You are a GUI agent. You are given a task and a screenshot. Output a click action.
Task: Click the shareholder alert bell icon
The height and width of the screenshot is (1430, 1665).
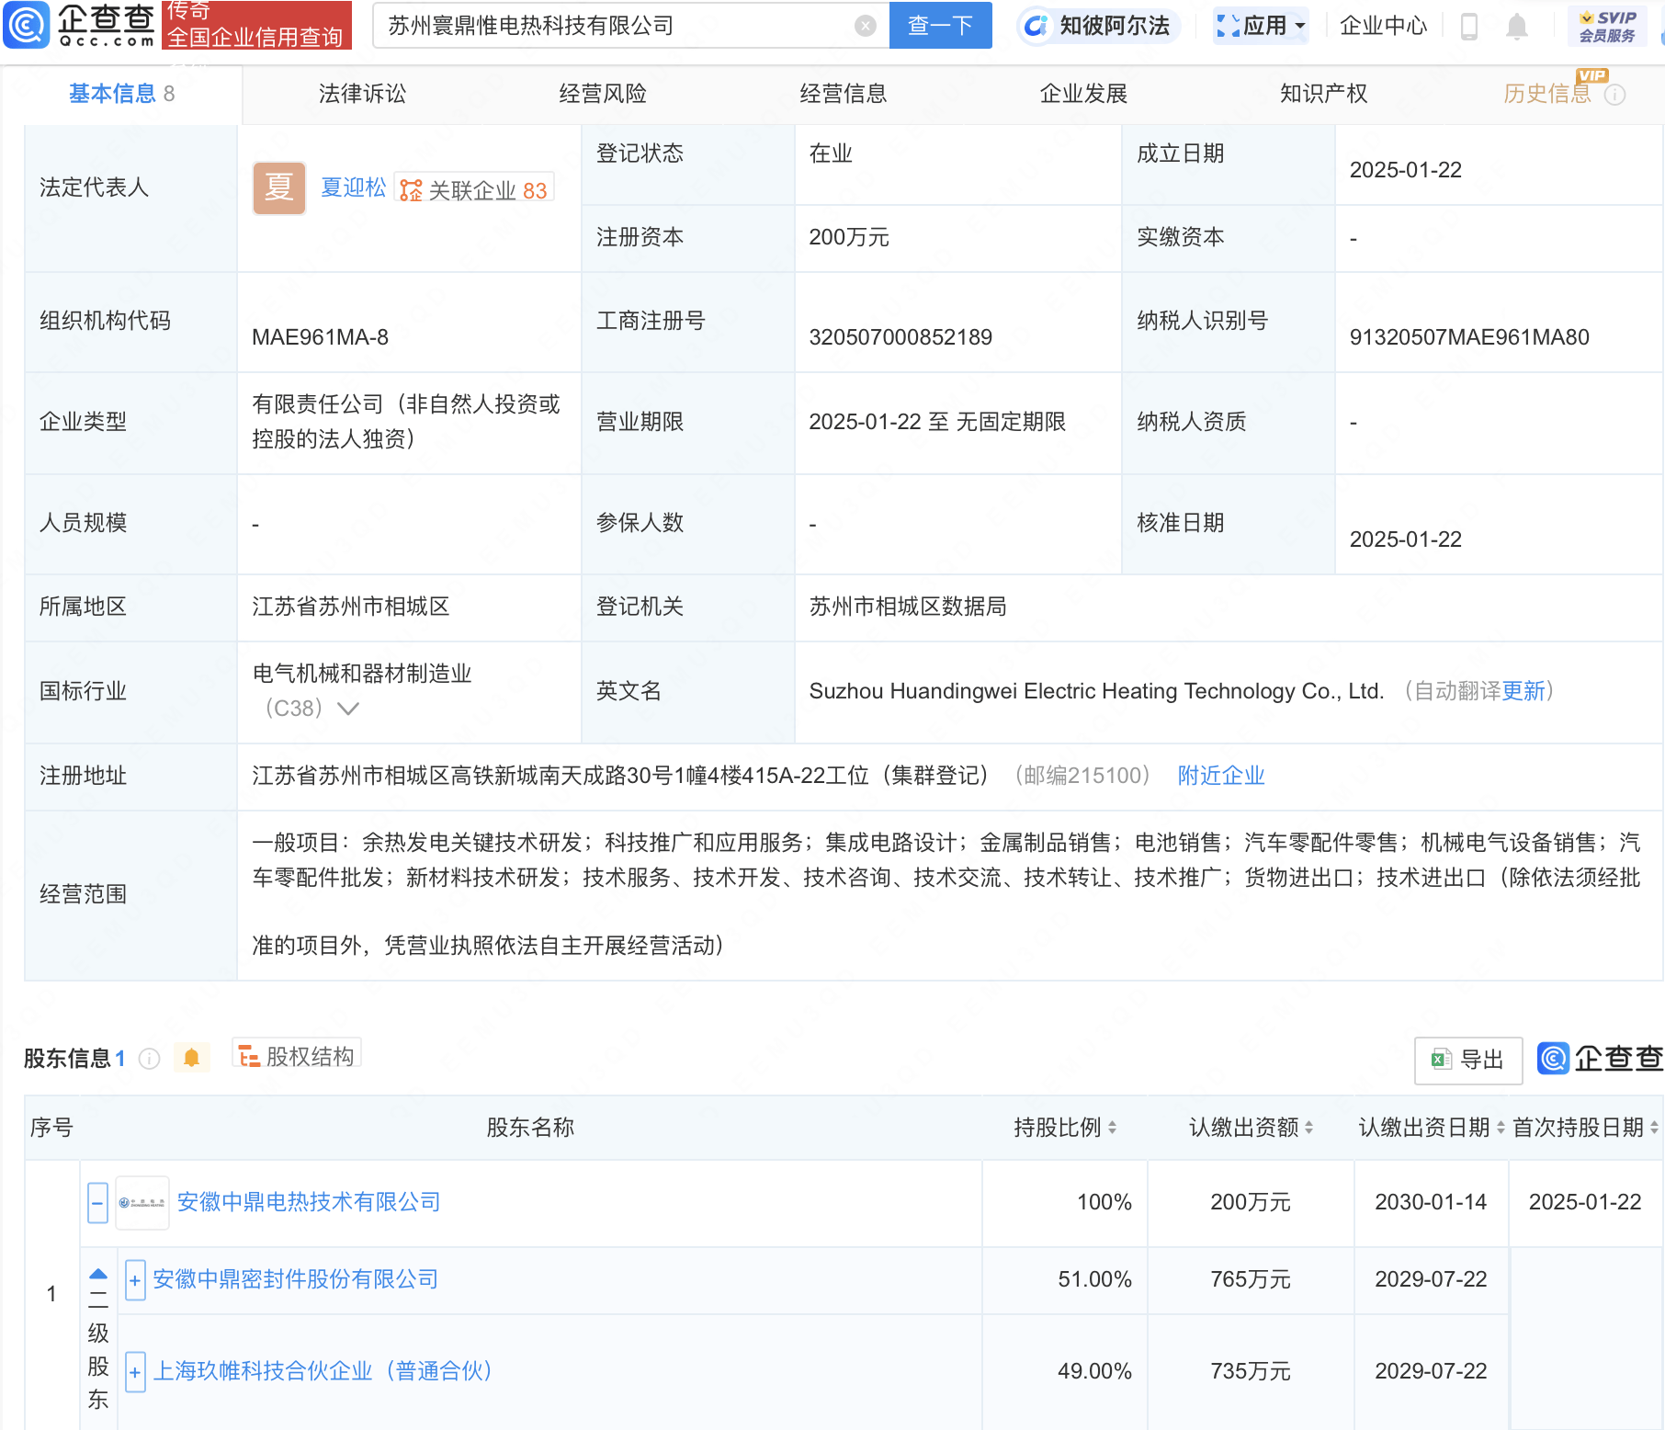[x=191, y=1058]
